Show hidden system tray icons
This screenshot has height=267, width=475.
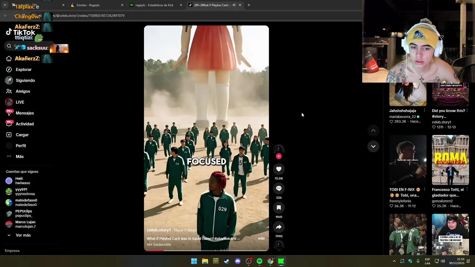[394, 261]
